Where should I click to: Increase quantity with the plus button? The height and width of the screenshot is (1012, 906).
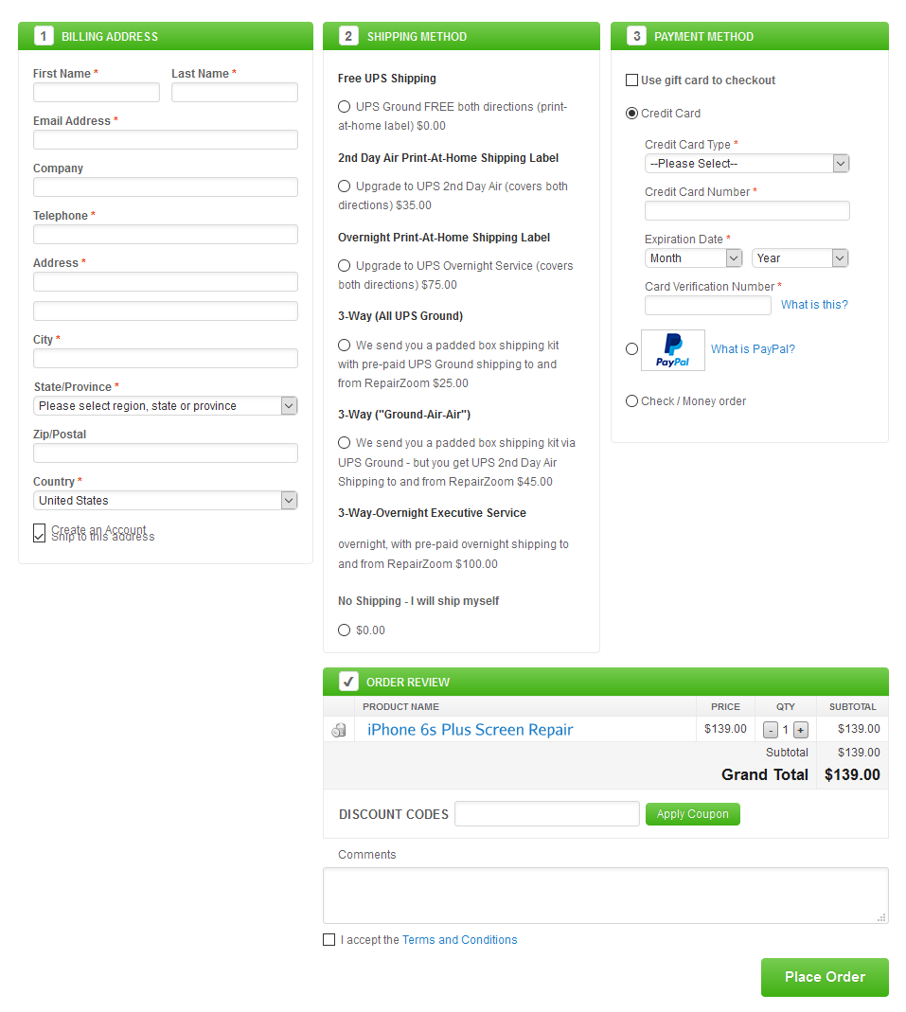pos(801,730)
